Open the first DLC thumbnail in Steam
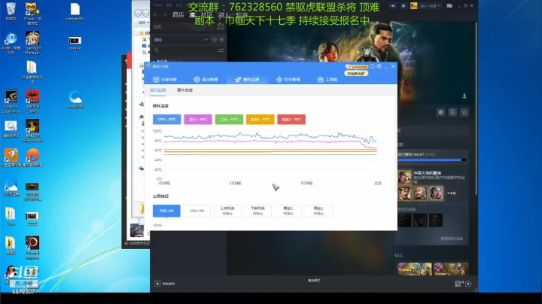 click(x=415, y=269)
